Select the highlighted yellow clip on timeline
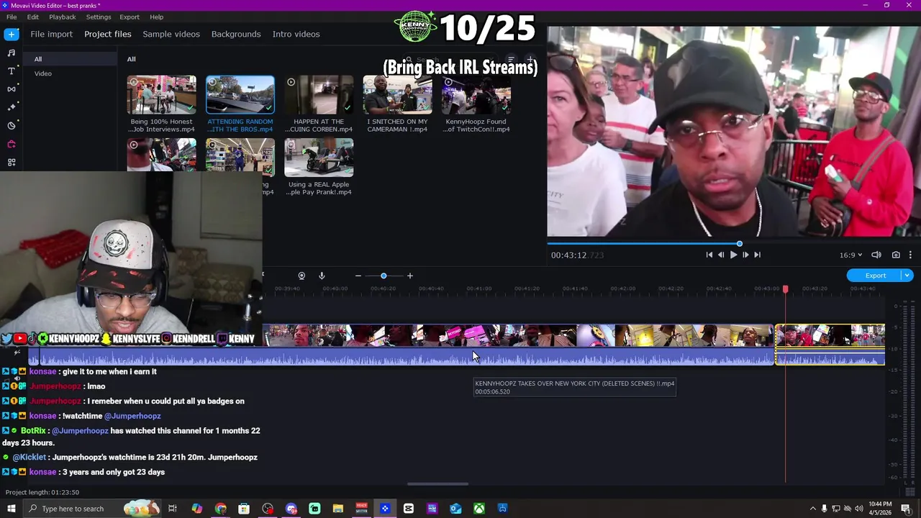Image resolution: width=921 pixels, height=518 pixels. tap(830, 345)
